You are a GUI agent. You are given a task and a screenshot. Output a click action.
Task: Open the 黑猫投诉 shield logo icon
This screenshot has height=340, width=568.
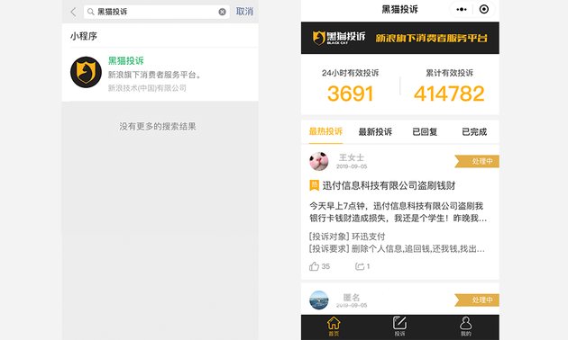tap(86, 72)
